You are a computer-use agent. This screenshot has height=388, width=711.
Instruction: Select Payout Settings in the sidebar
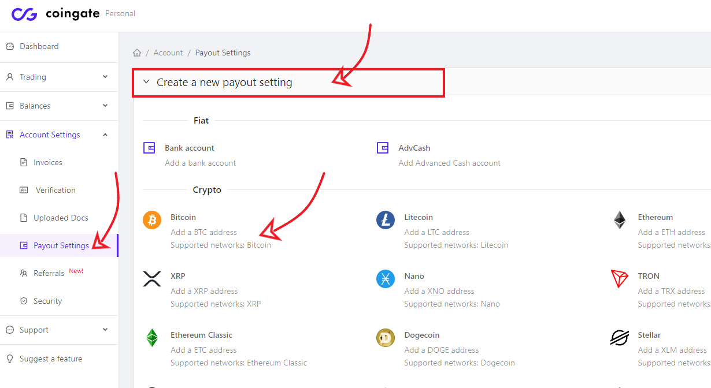pos(61,245)
